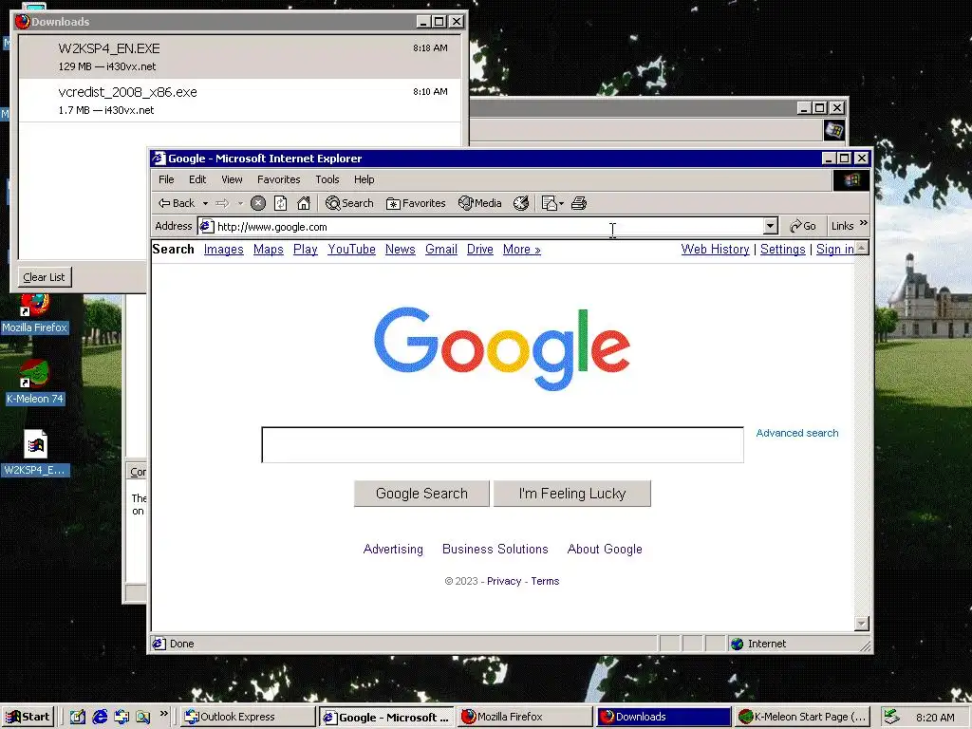The image size is (972, 729).
Task: Switch to Outlook Express taskbar button
Action: pyautogui.click(x=248, y=718)
